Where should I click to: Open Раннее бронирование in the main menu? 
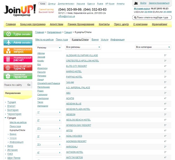pyautogui.click(x=81, y=24)
